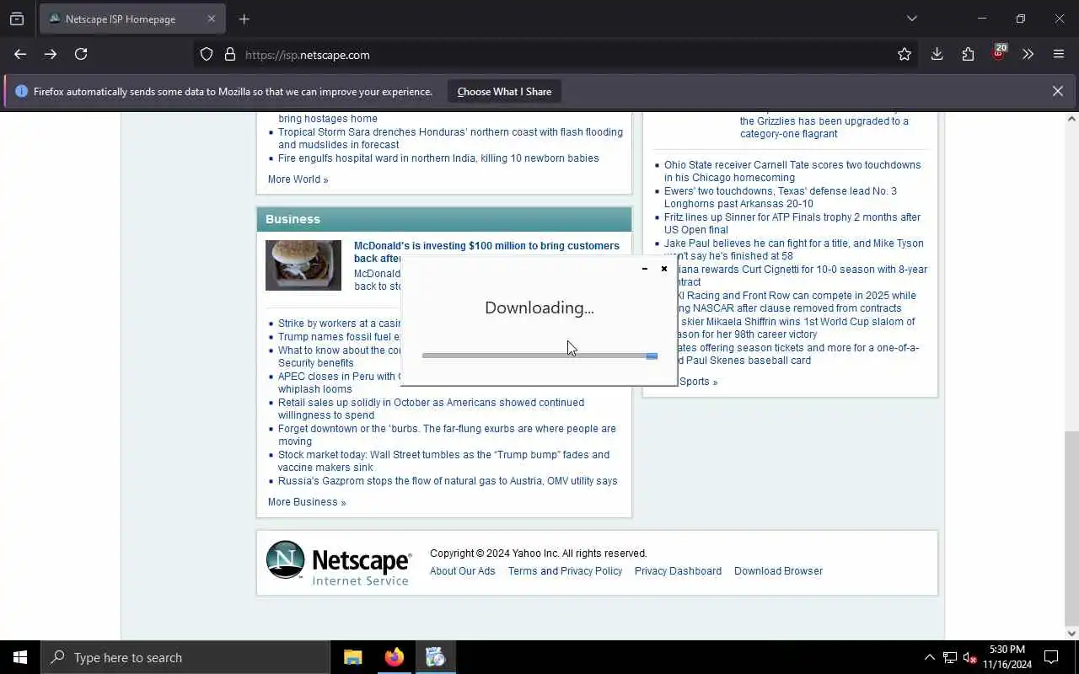Click the download progress bar

(x=539, y=356)
